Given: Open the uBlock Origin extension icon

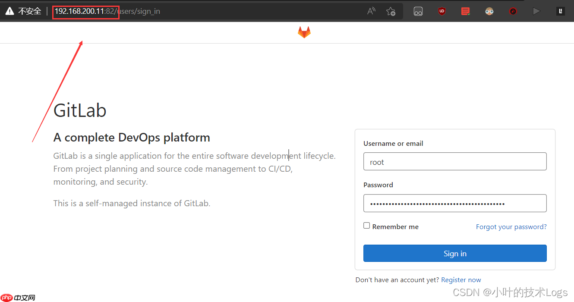Looking at the screenshot, I should click(x=442, y=11).
